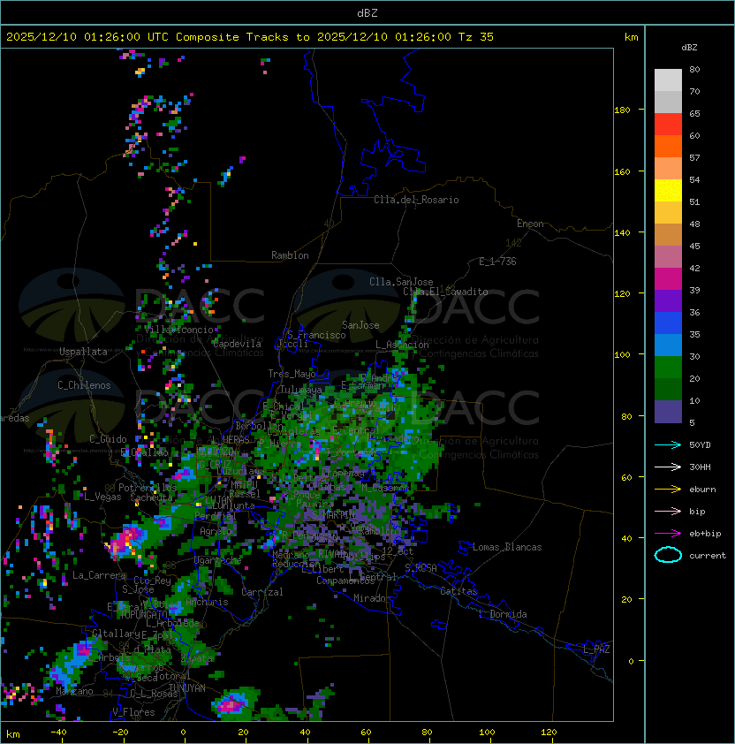
Task: Click the '160' tick label on right axis
Action: [x=622, y=171]
